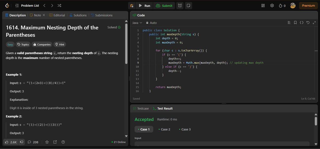Reset code with the undo arrow icon
This screenshot has width=320, height=149.
(308, 23)
